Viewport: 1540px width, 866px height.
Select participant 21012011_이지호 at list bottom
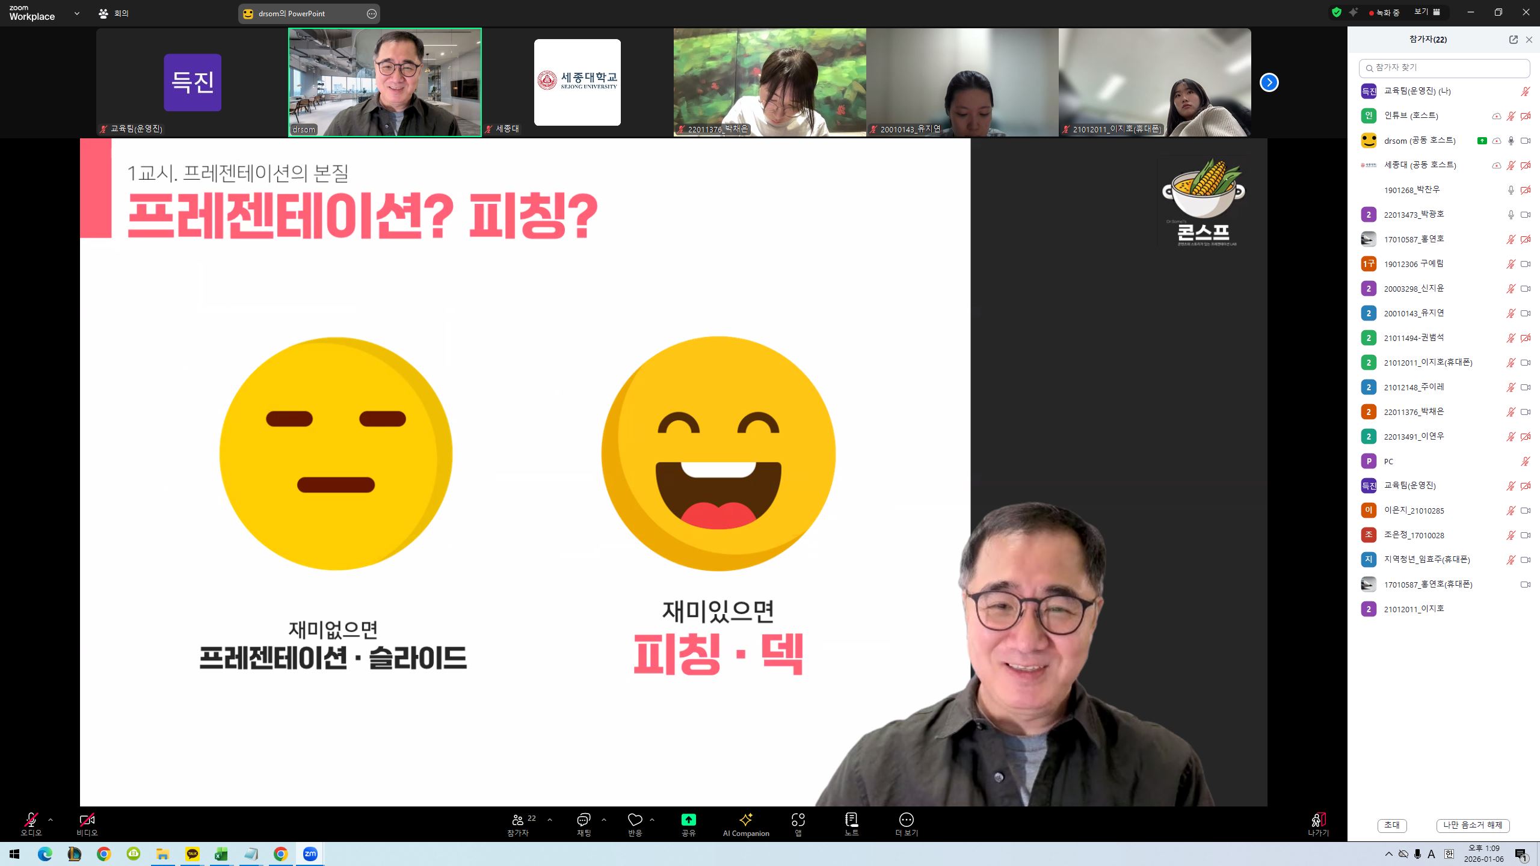pos(1444,609)
